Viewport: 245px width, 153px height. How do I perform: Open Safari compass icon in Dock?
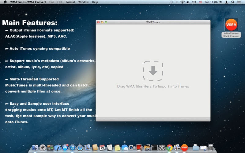(80, 147)
